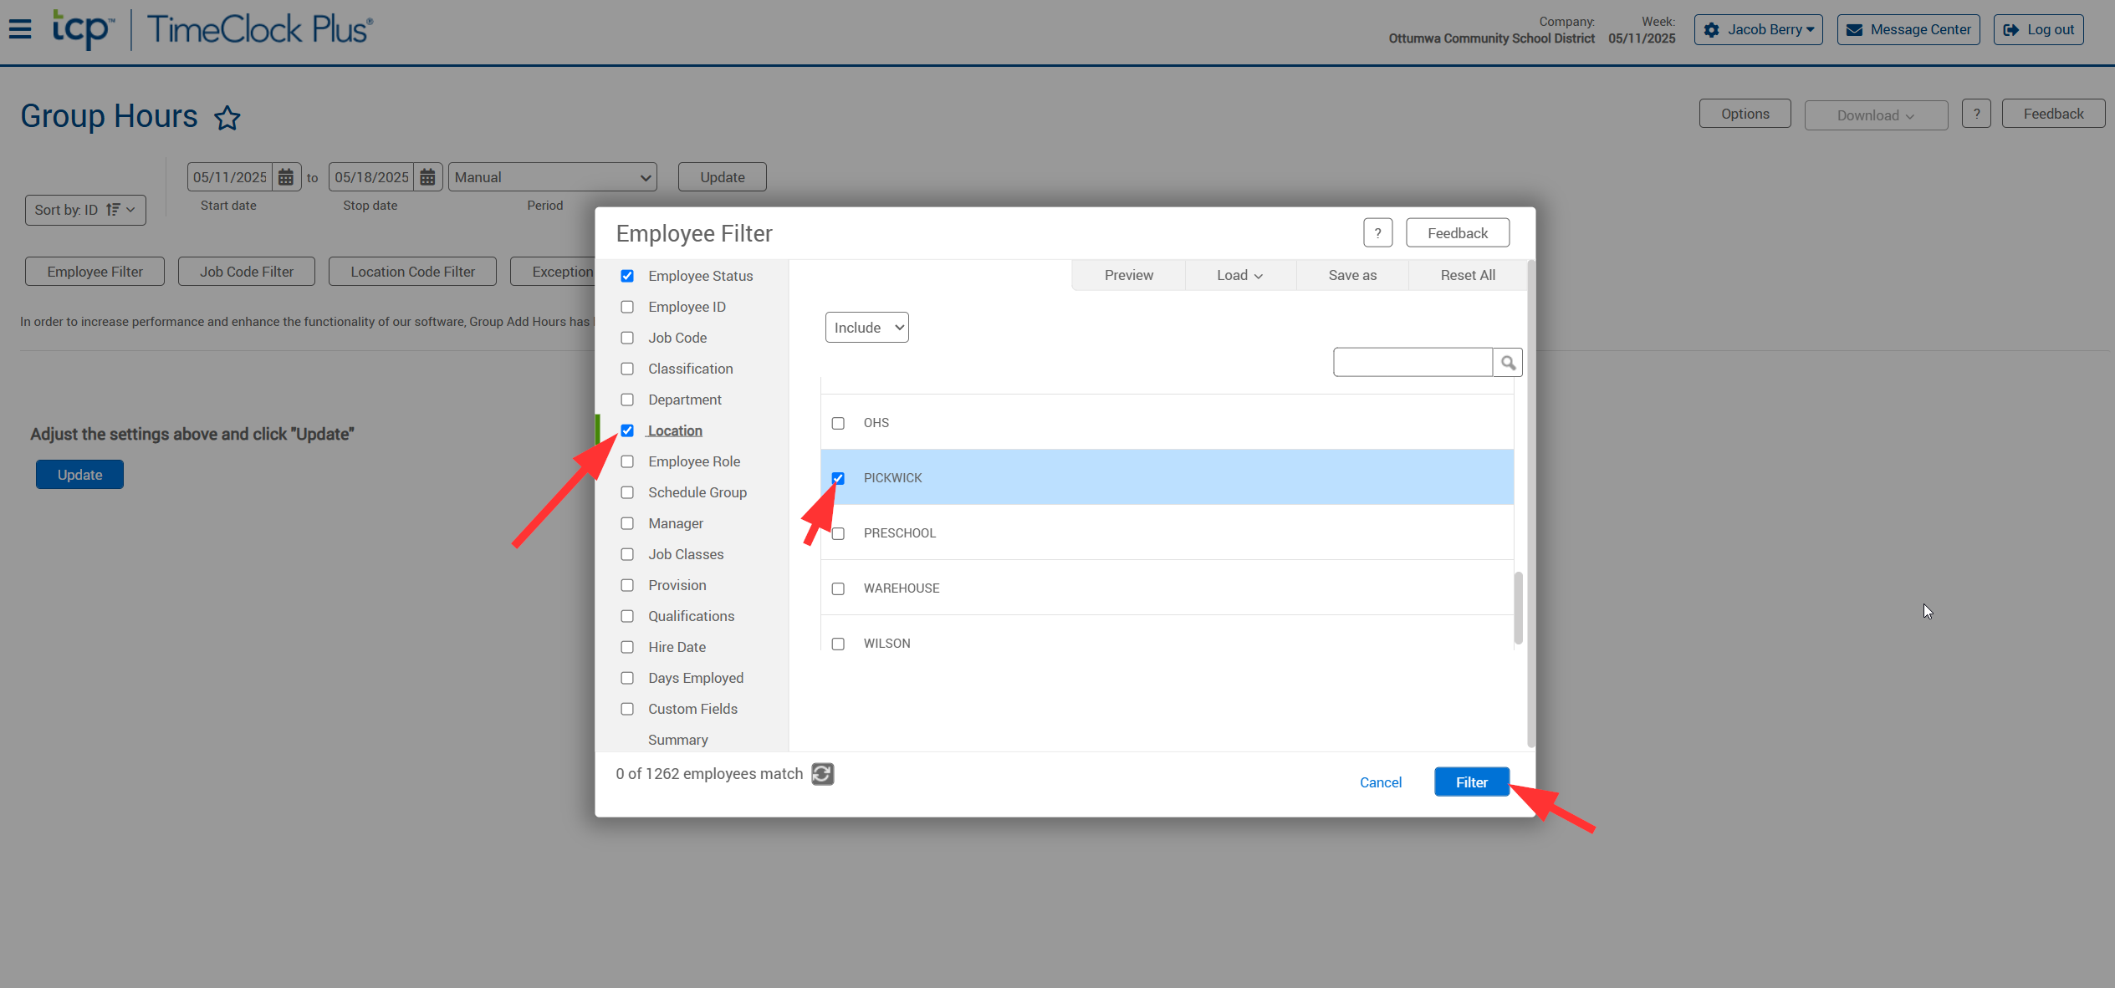Open the Summary section in filter list
This screenshot has width=2115, height=988.
pos(677,740)
